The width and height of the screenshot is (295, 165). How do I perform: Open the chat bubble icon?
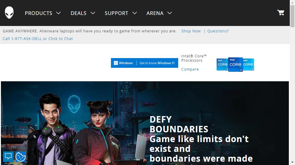tap(8, 156)
